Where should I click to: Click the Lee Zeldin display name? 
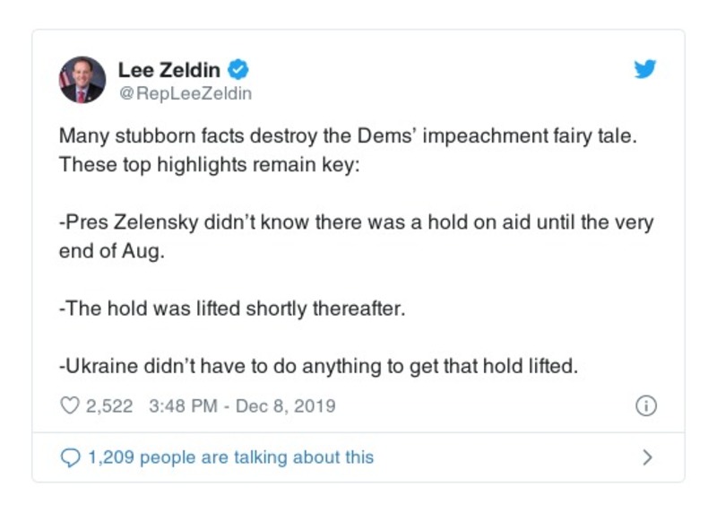point(170,69)
